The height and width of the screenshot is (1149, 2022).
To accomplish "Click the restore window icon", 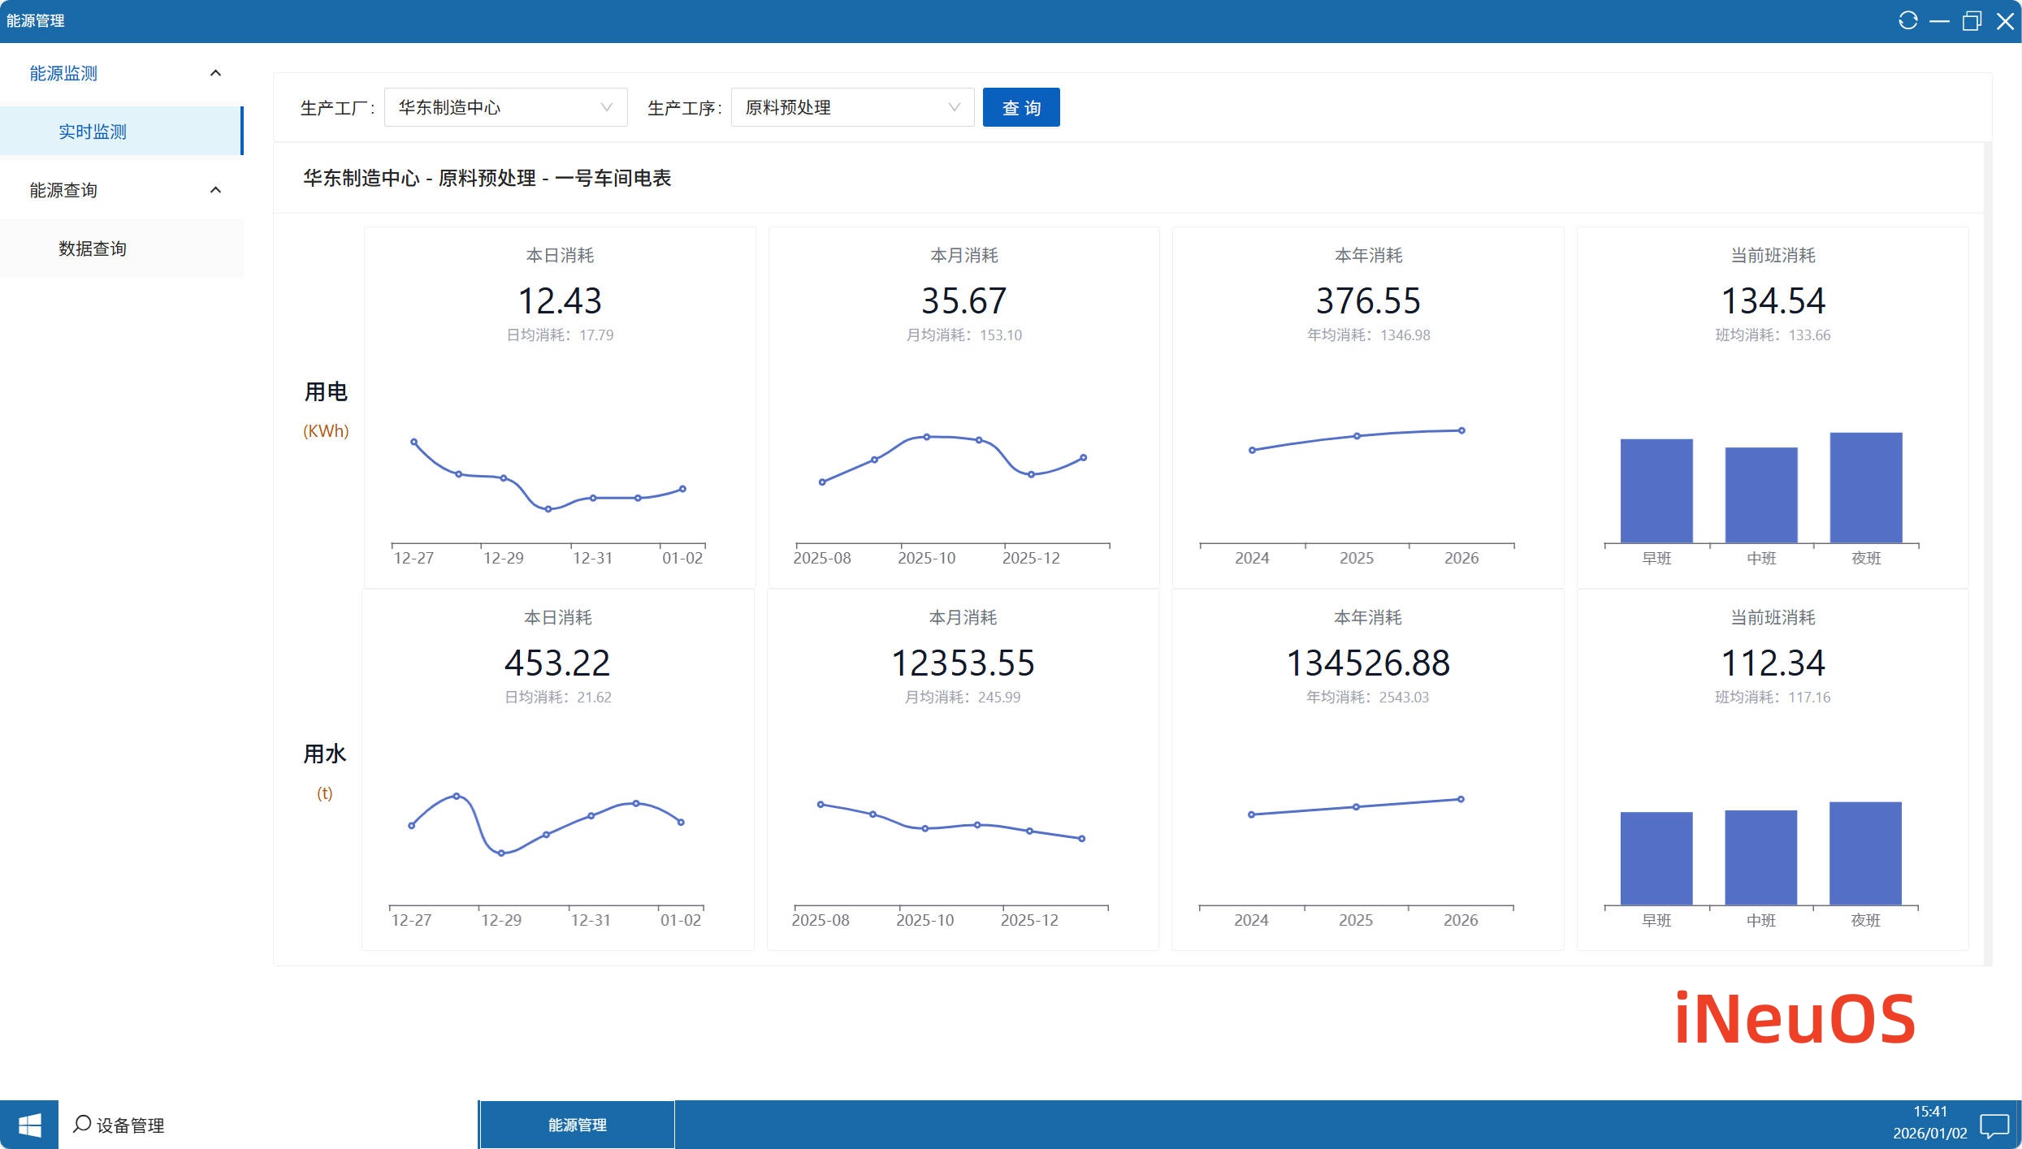I will 1972,20.
